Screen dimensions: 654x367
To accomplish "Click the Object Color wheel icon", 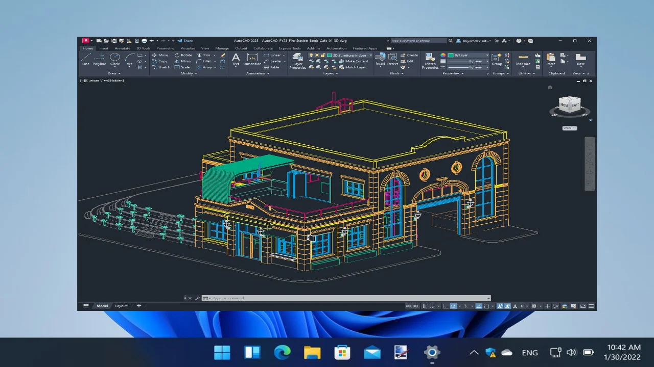I will pos(443,55).
